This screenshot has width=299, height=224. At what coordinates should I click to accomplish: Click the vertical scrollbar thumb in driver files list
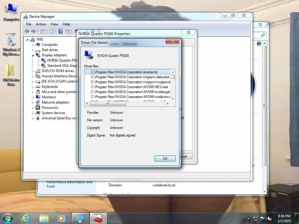click(173, 77)
